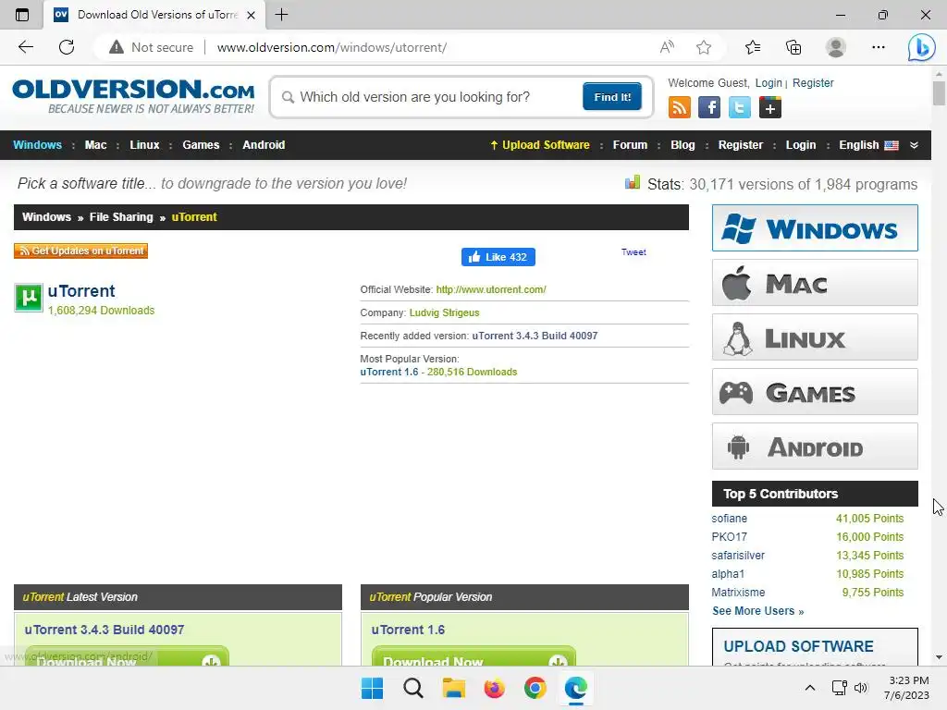Click the Not secure warning icon
The image size is (947, 710).
[x=116, y=47]
